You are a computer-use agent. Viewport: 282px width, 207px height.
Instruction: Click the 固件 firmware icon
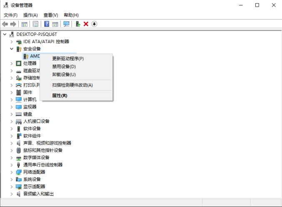(x=18, y=92)
